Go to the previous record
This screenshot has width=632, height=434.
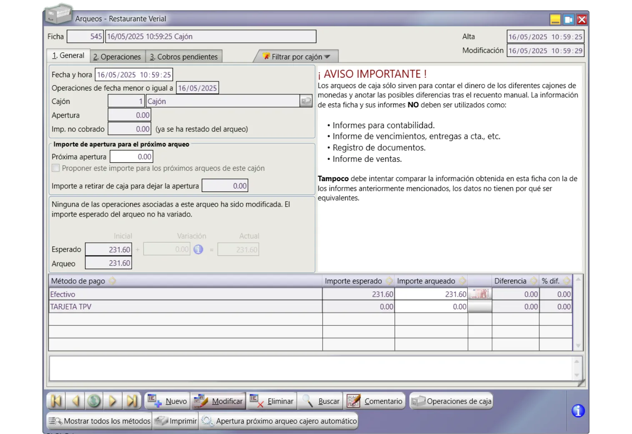click(75, 401)
